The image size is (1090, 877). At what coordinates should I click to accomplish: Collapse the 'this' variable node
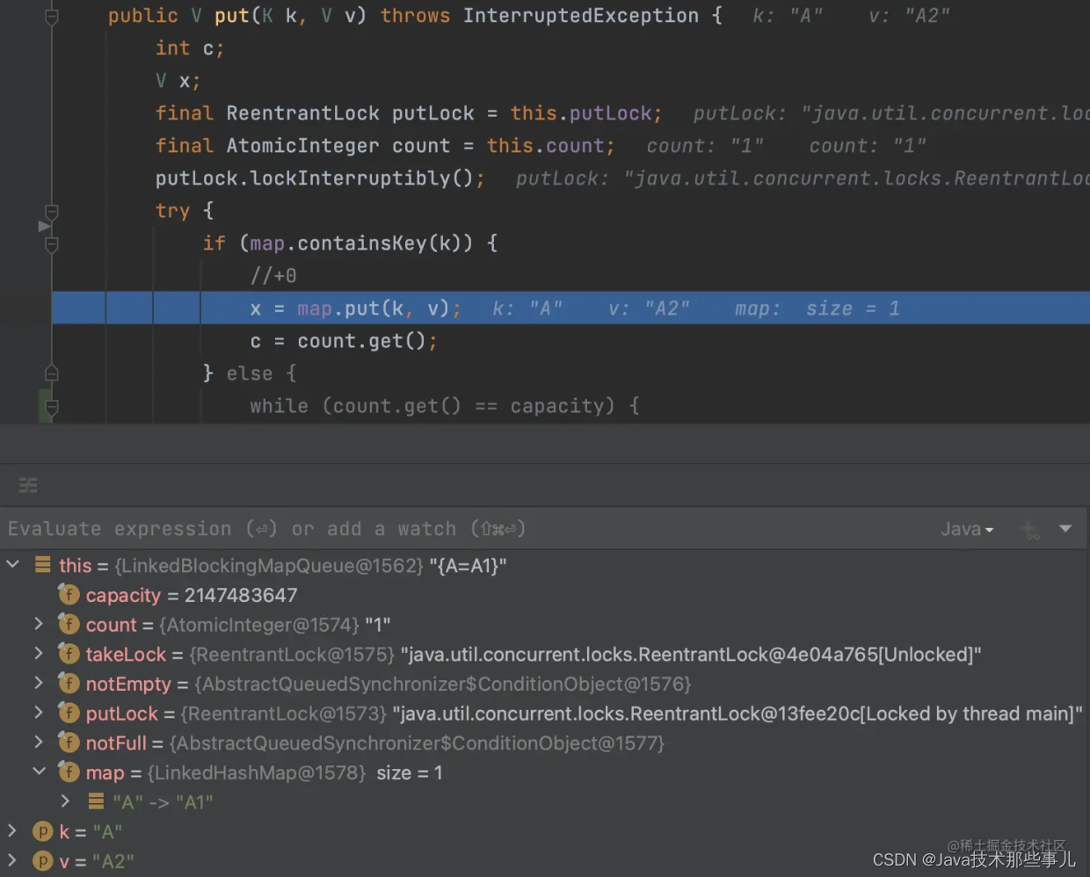[x=13, y=564]
